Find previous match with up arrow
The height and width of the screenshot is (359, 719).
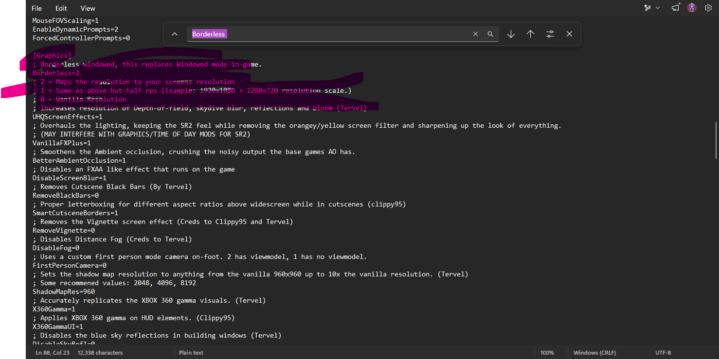point(530,34)
